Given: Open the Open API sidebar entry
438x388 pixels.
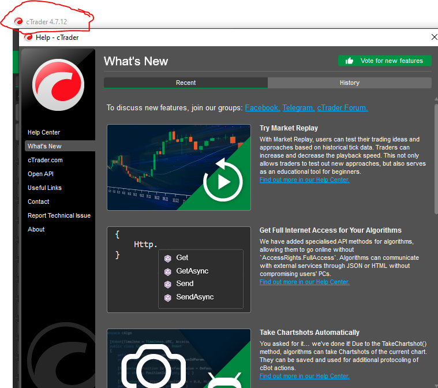Looking at the screenshot, I should tap(40, 174).
